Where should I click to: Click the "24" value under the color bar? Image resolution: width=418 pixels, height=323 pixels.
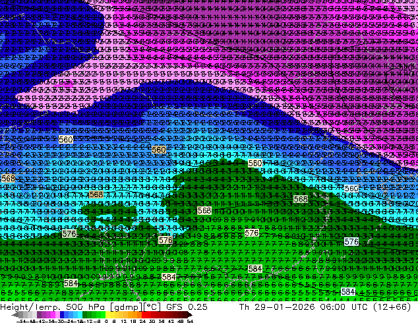click(142, 321)
